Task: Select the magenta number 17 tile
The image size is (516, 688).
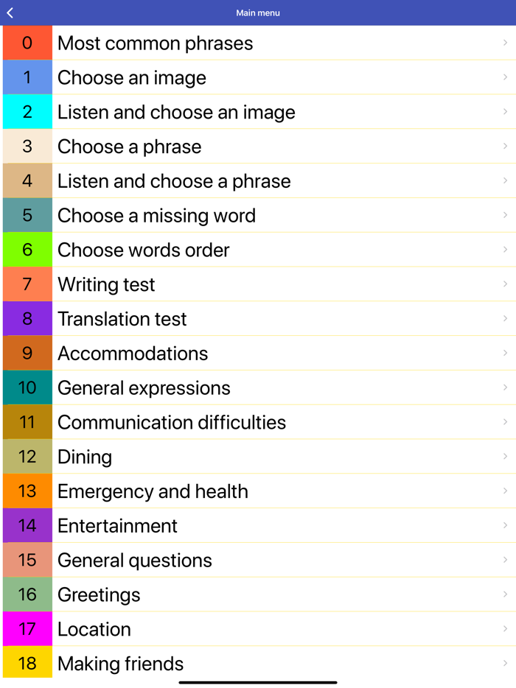Action: tap(27, 629)
